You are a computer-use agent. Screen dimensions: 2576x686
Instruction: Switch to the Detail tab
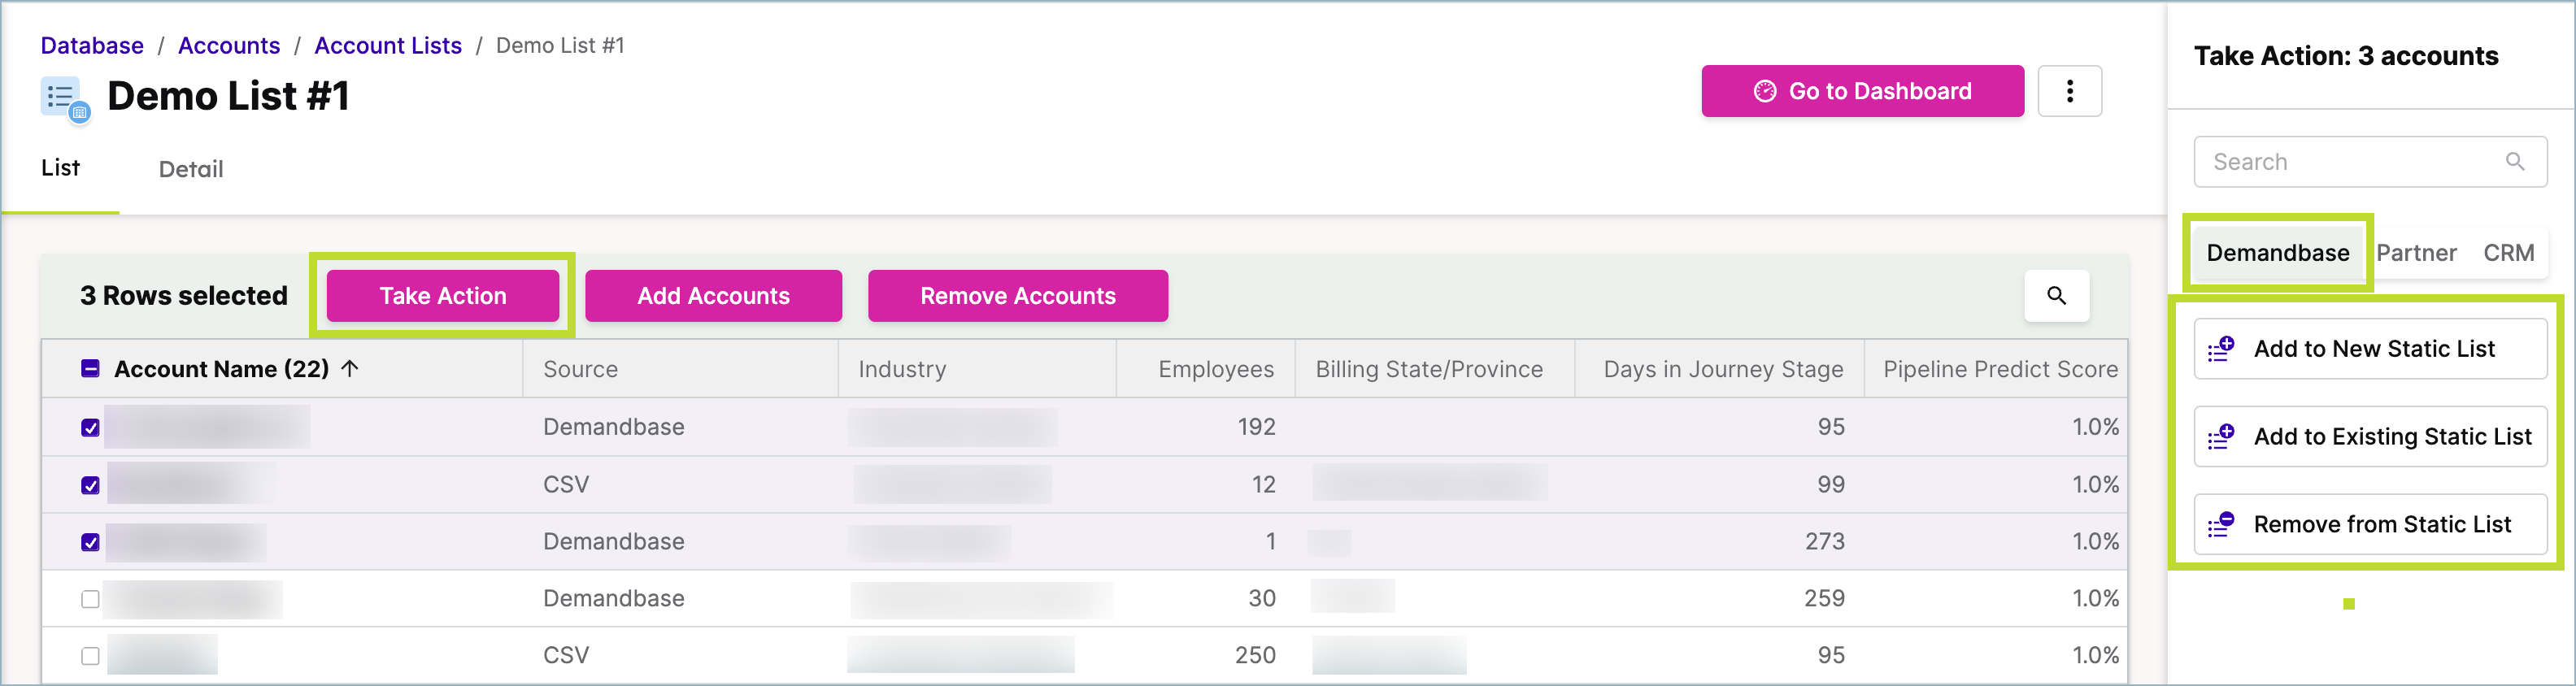(x=191, y=169)
